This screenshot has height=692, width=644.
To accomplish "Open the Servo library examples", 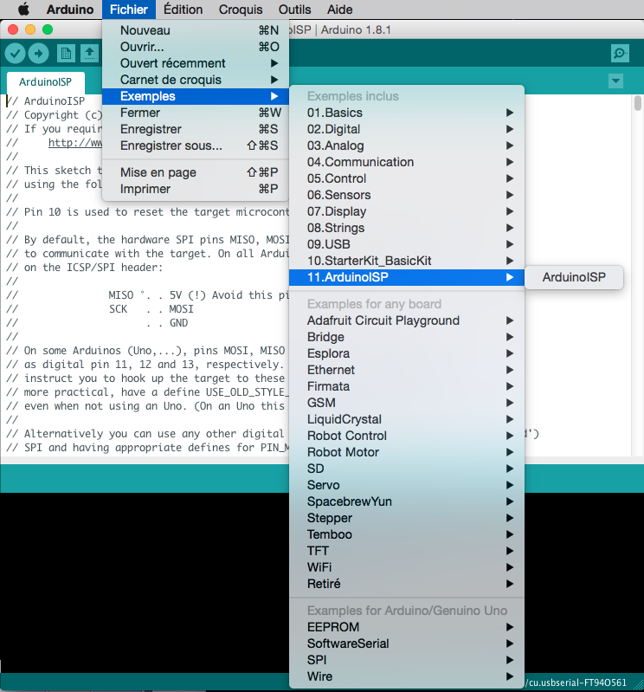I will tap(407, 485).
